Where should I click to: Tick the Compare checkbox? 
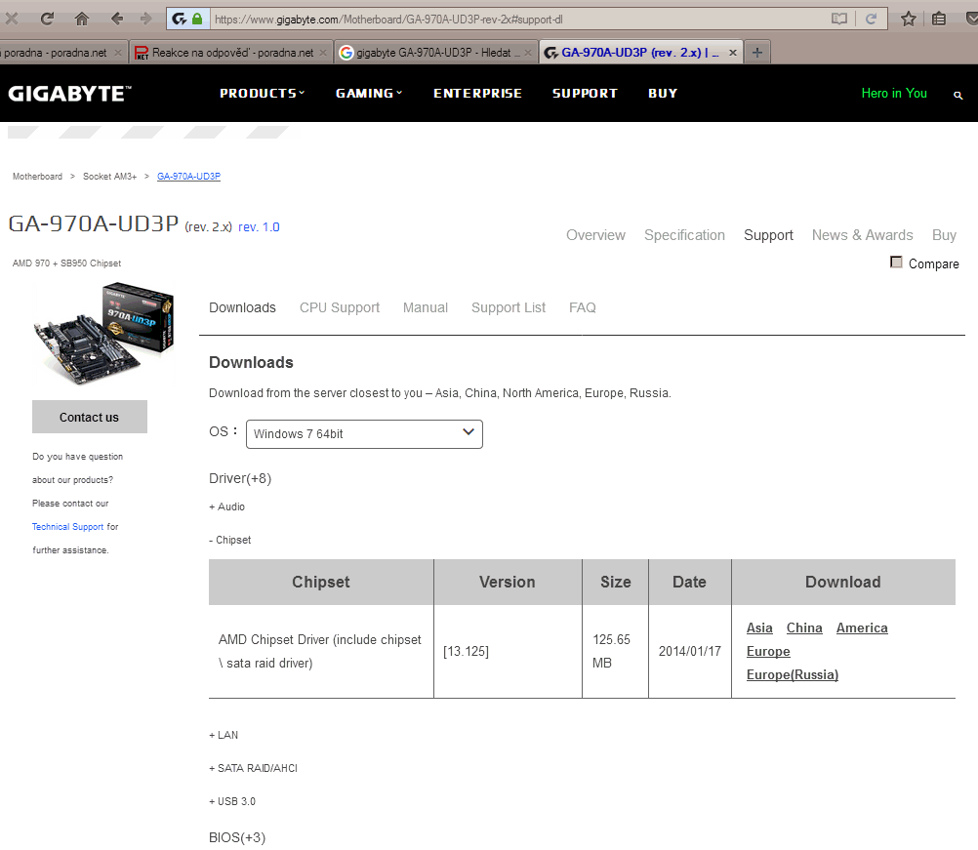[896, 262]
